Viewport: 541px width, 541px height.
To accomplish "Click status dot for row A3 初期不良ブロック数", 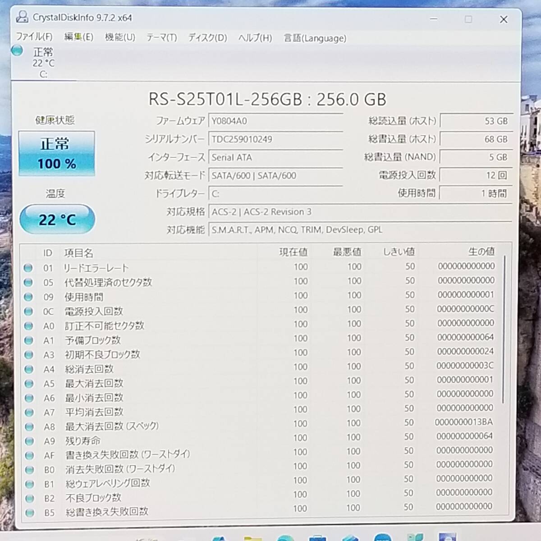I will [x=28, y=354].
